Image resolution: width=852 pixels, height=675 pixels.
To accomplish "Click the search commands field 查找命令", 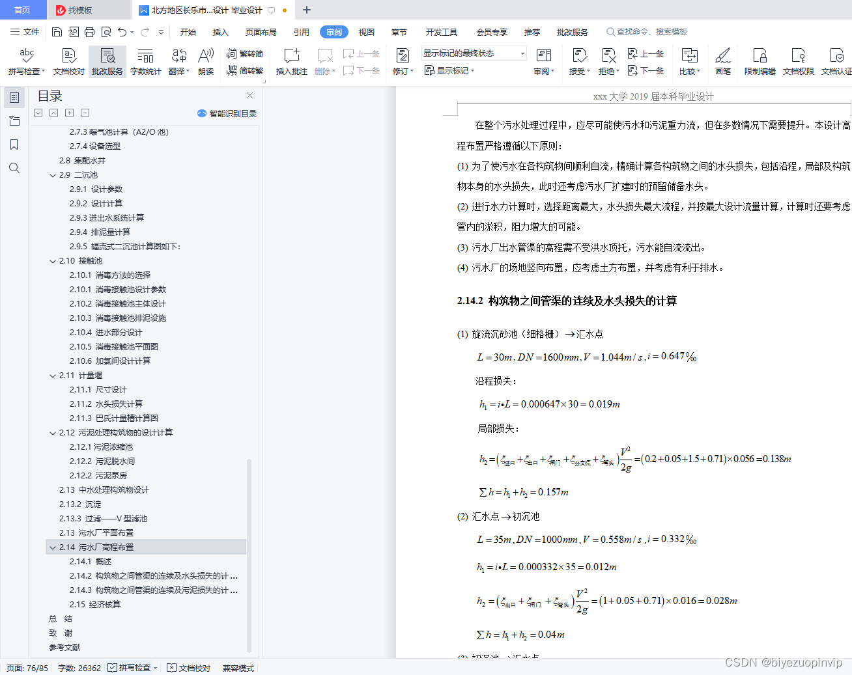I will [647, 32].
